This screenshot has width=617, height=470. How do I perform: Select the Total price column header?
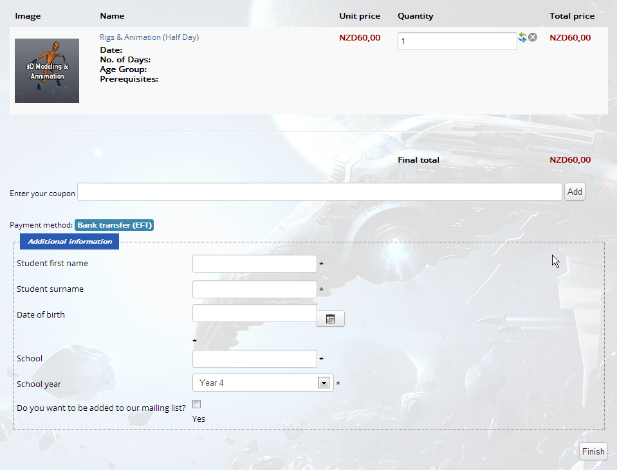[x=572, y=16]
